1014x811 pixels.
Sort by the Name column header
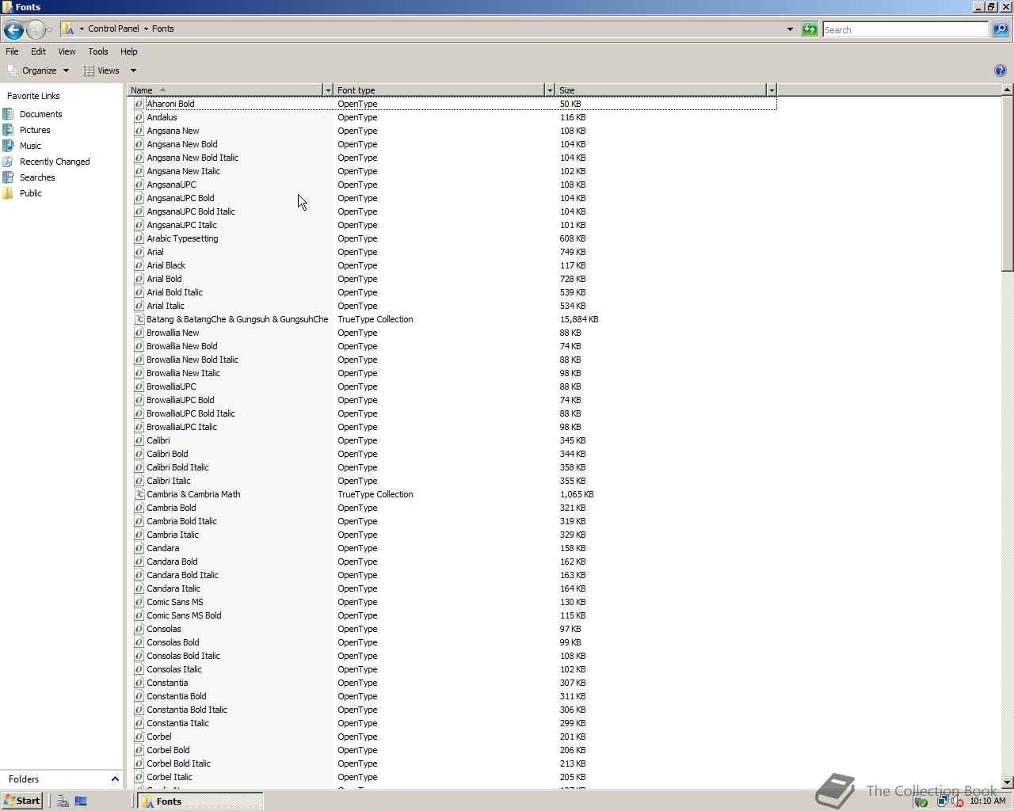(x=225, y=90)
